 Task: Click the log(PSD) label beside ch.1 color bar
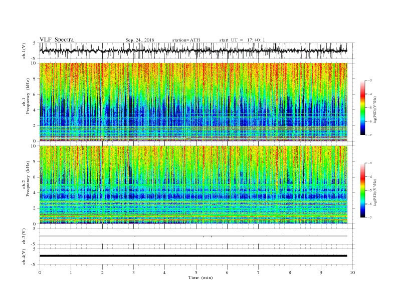[x=375, y=110]
